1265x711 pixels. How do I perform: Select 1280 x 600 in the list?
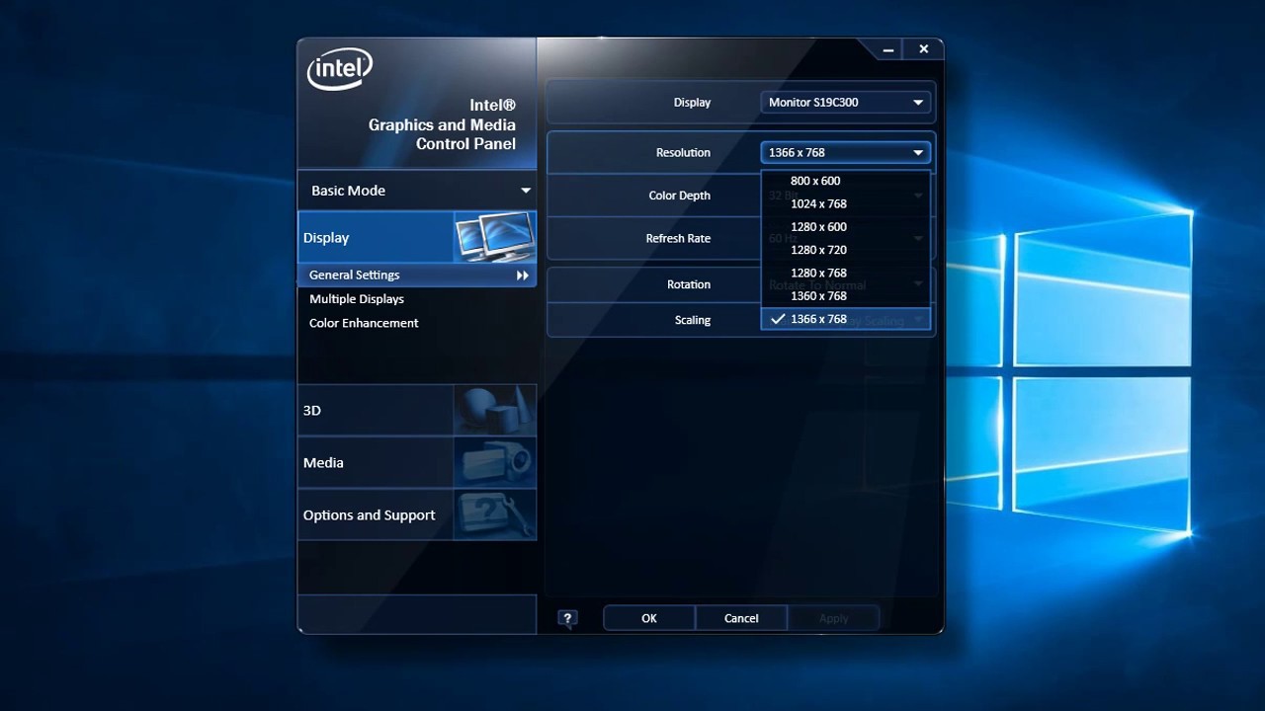(845, 227)
